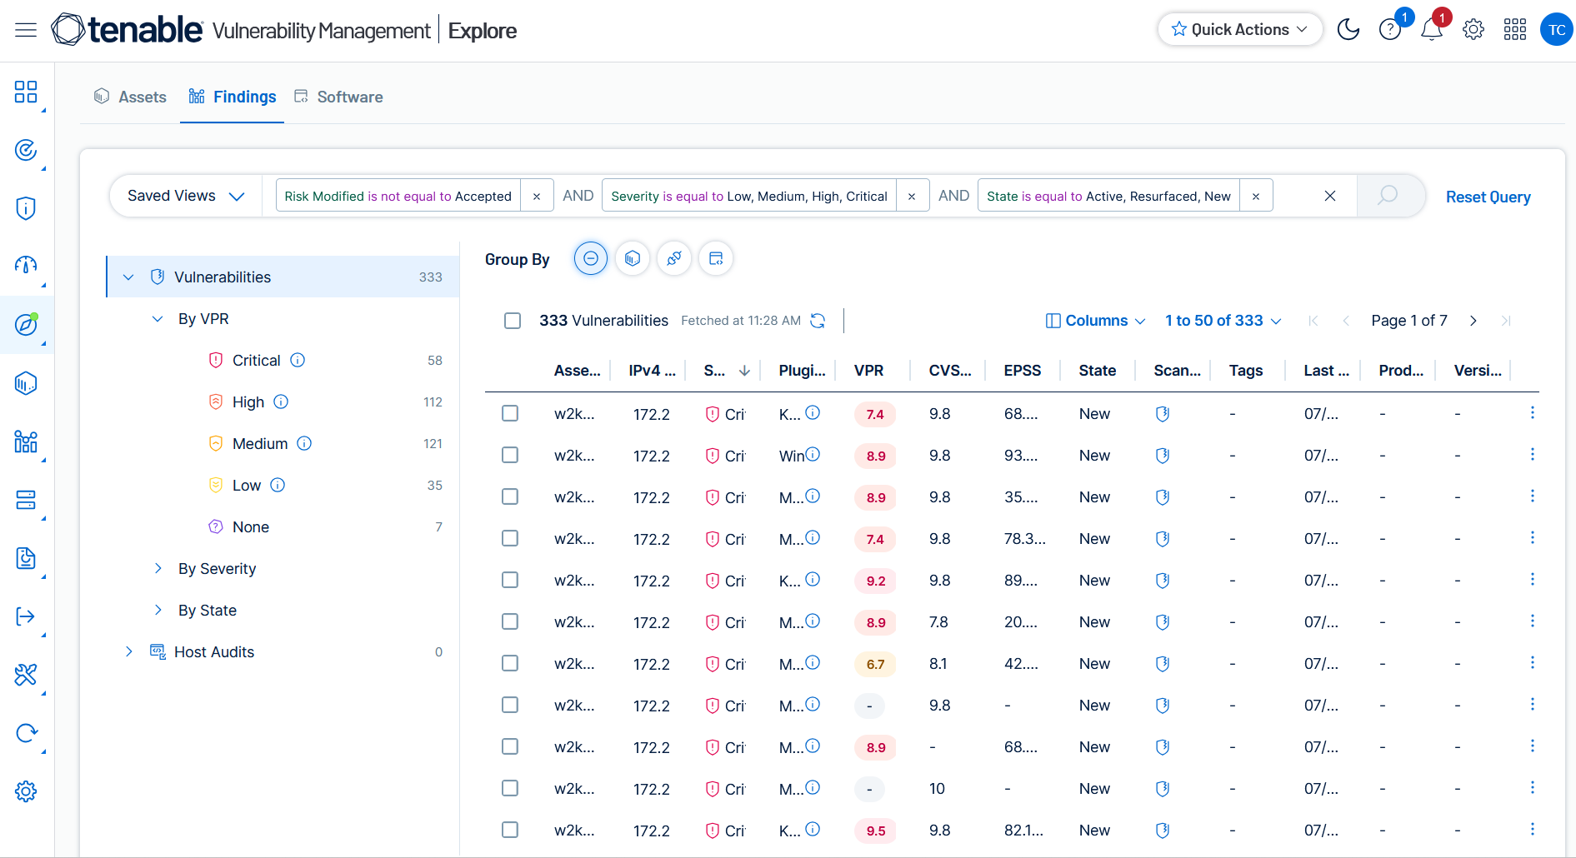Image resolution: width=1576 pixels, height=858 pixels.
Task: Remove the Risk Modified filter
Action: click(x=537, y=196)
